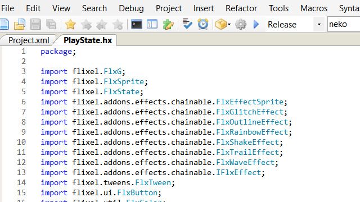Go to next bookmark star icon
Image resolution: width=360 pixels, height=202 pixels.
tap(86, 24)
